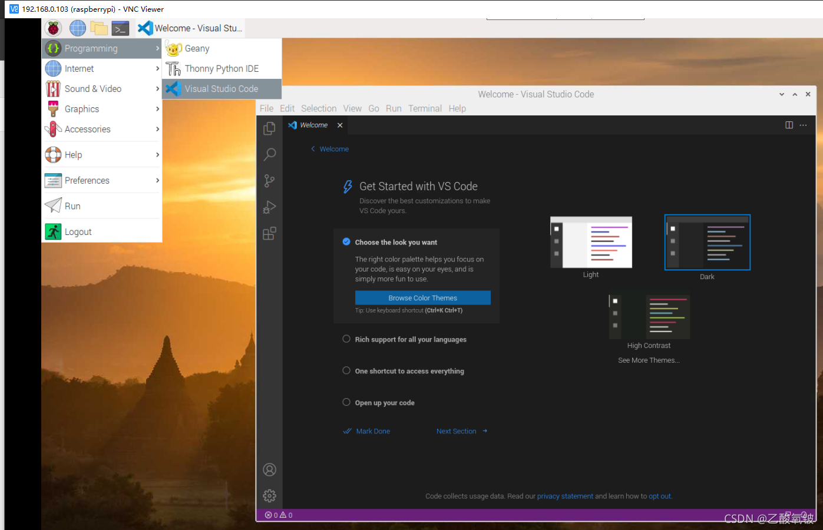
Task: Click the Browse Color Themes button
Action: coord(423,298)
